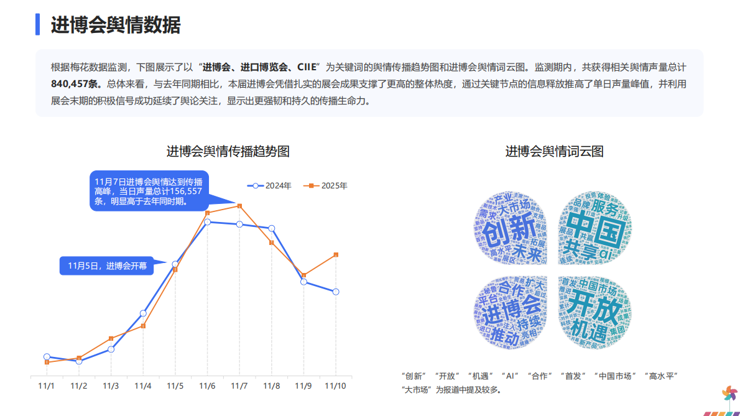Screen dimensions: 740x416
Task: Click the pinwheel decoration icon
Action: tap(730, 393)
